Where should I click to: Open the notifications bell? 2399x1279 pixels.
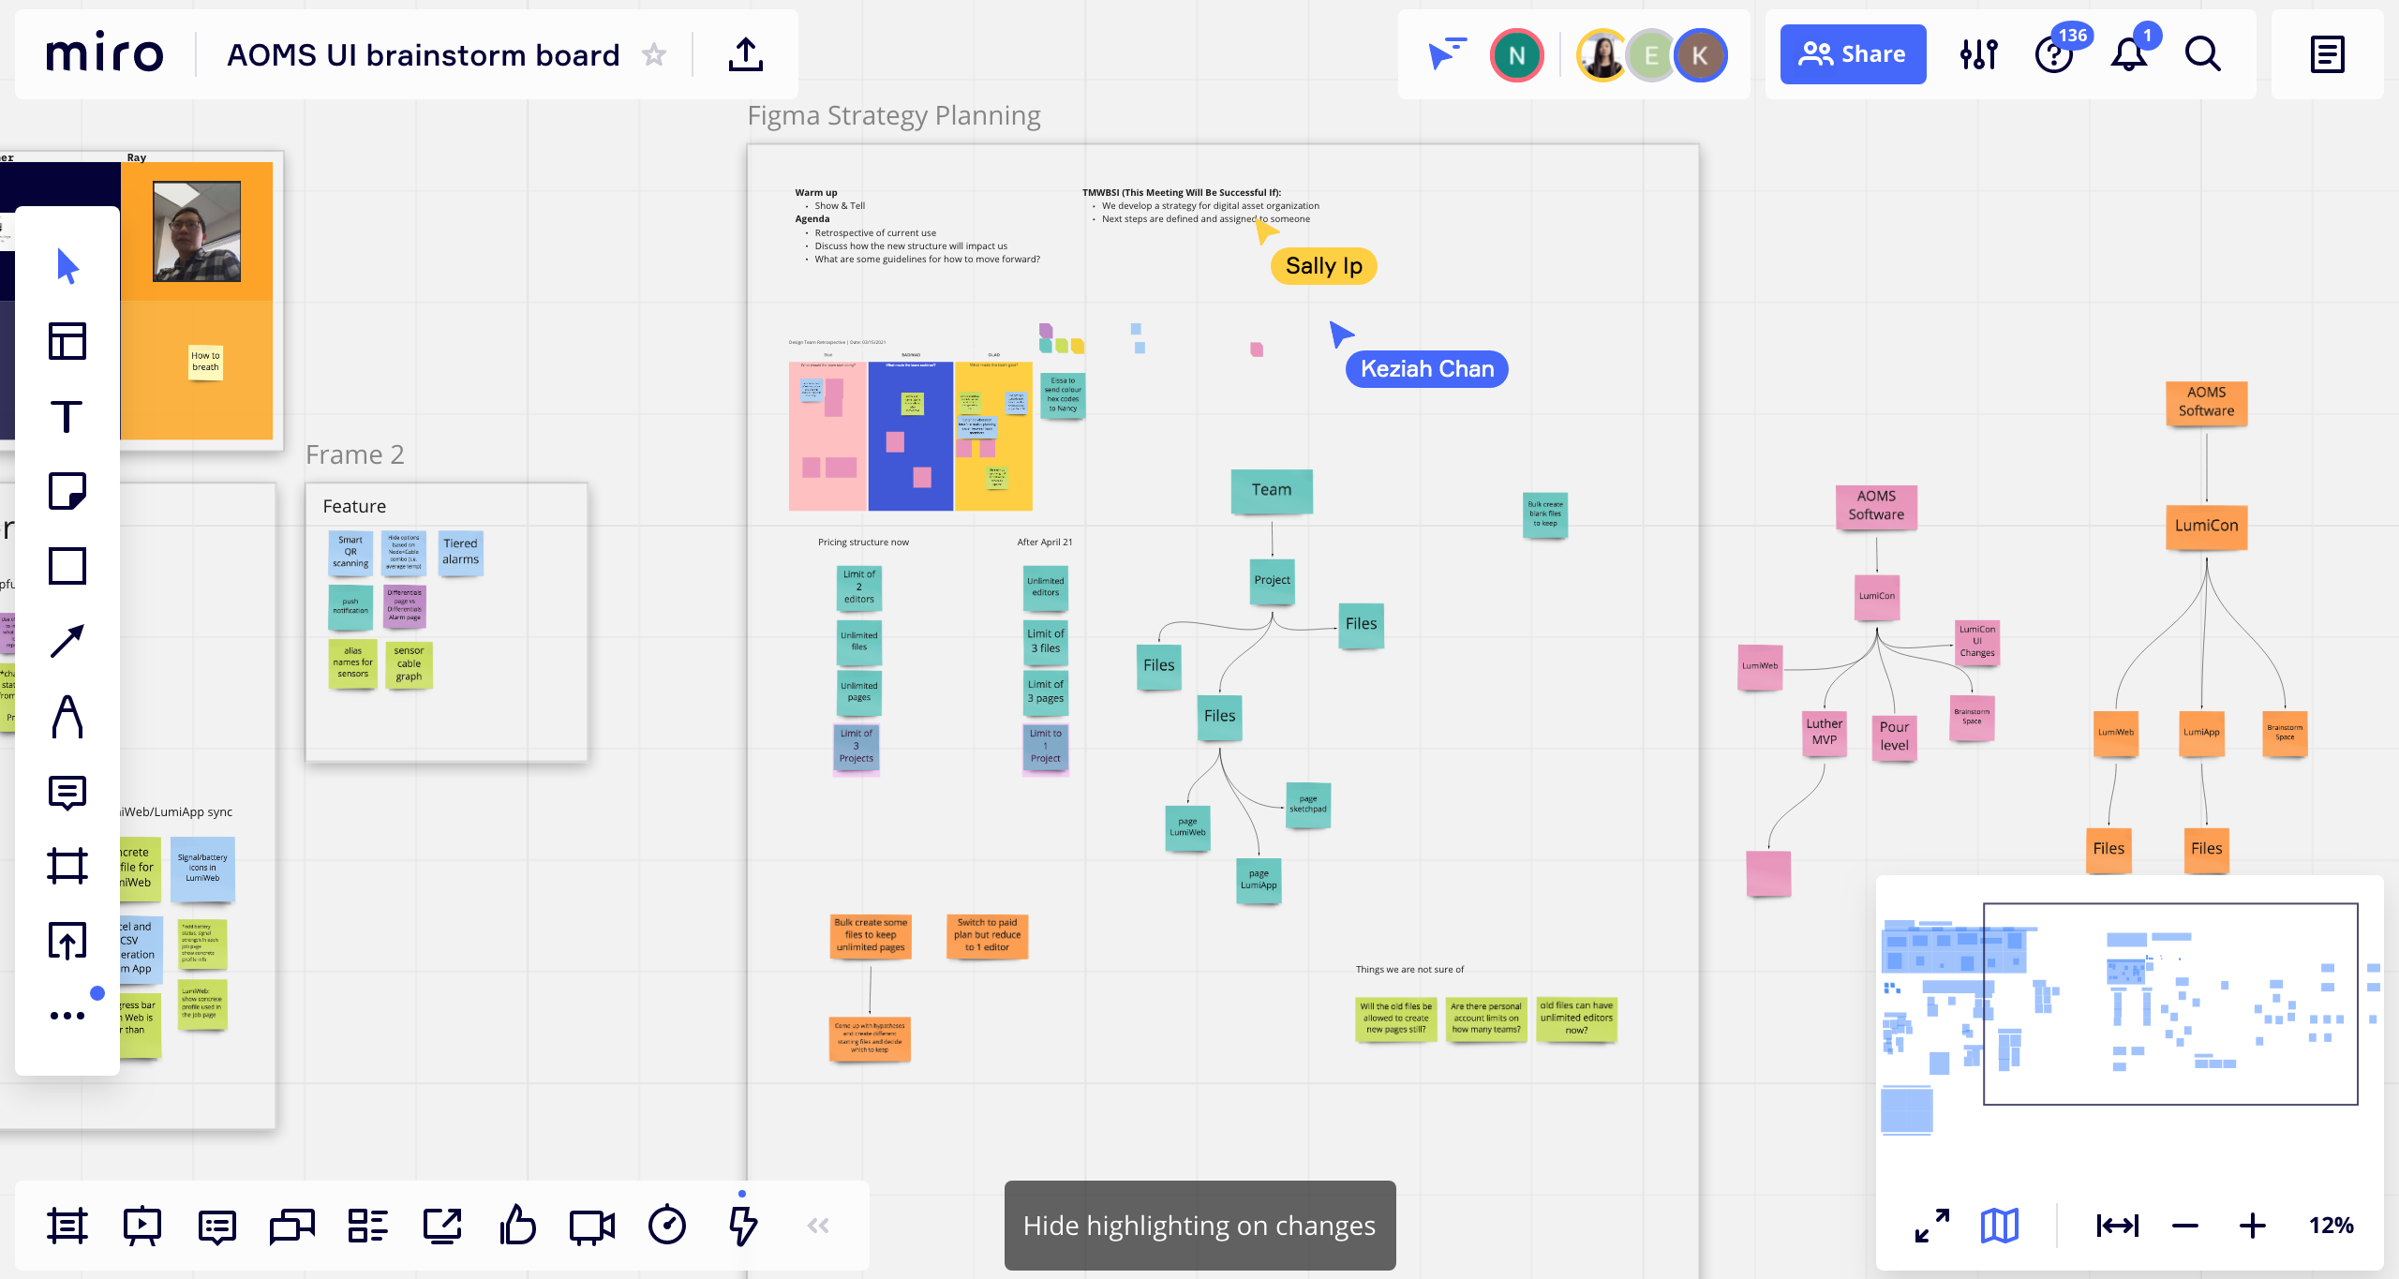point(2129,54)
